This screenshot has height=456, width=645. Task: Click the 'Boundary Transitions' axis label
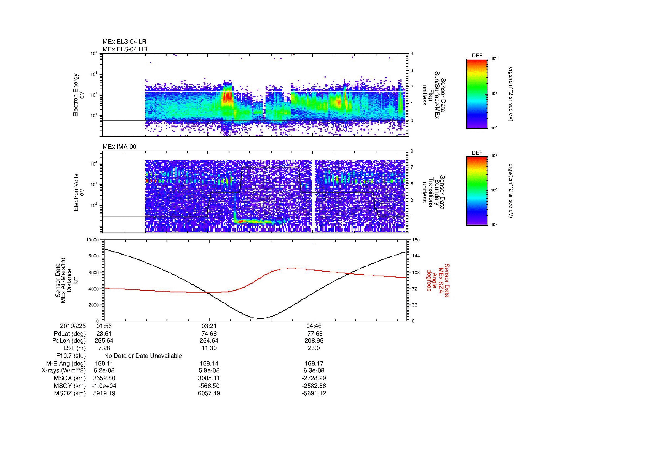pos(434,192)
